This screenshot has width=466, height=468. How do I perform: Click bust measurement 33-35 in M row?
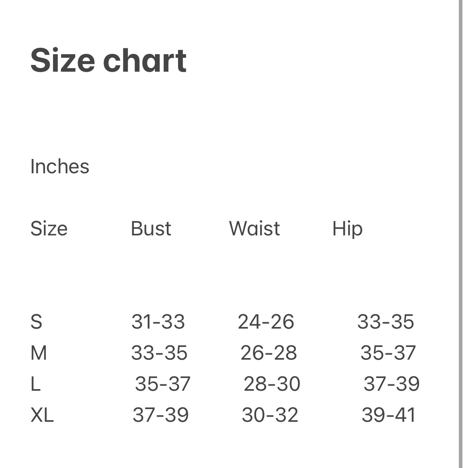(x=159, y=353)
